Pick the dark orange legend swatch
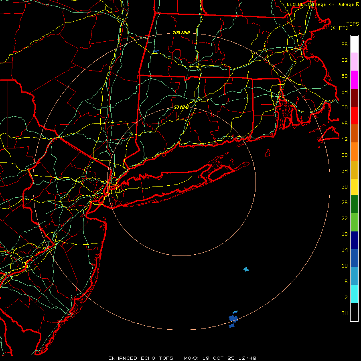 (x=354, y=134)
